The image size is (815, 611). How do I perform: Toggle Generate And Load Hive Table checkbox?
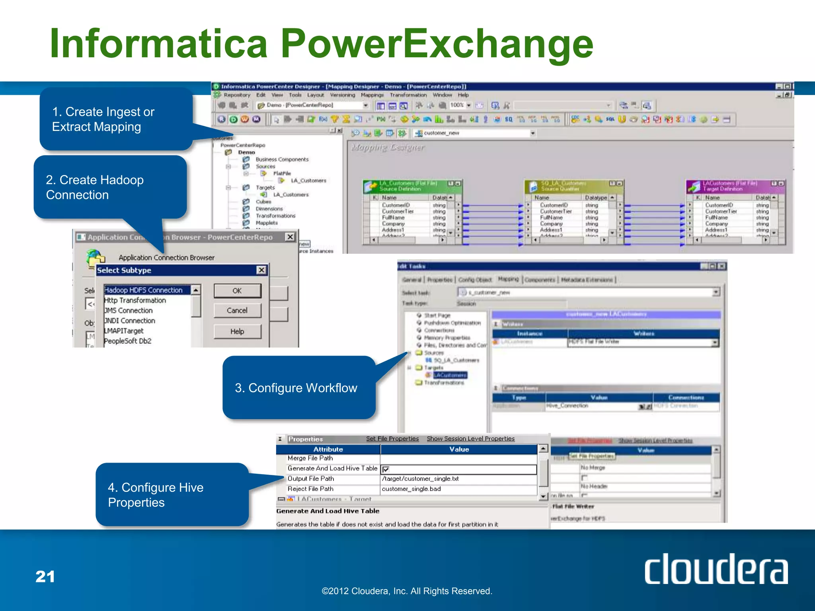pos(386,469)
